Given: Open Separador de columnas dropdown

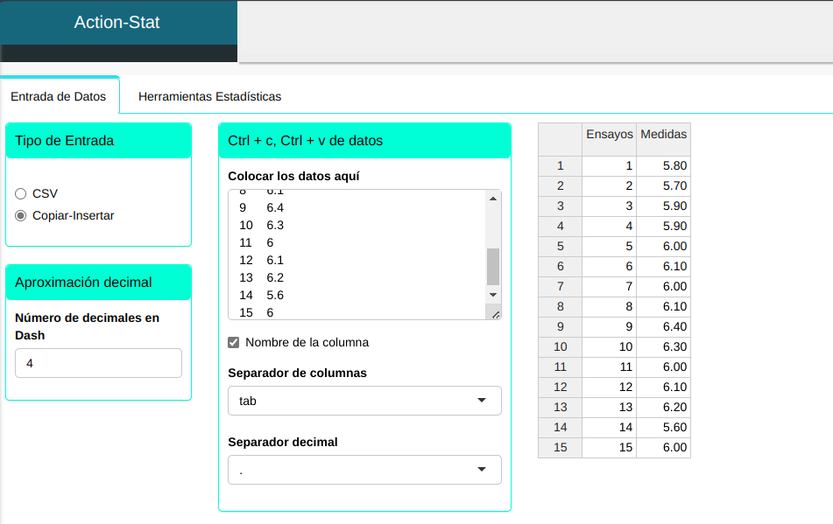Looking at the screenshot, I should point(364,401).
